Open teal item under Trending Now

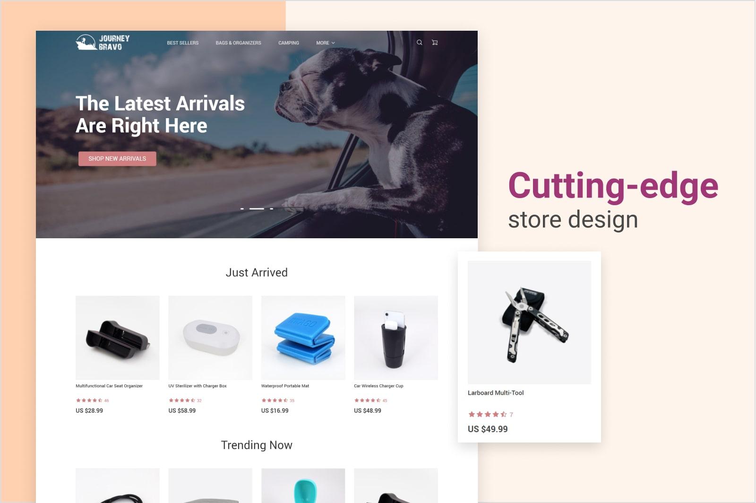click(303, 486)
